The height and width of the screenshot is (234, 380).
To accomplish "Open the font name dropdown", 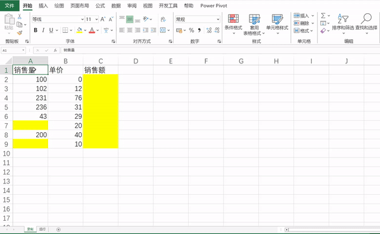I will point(82,19).
